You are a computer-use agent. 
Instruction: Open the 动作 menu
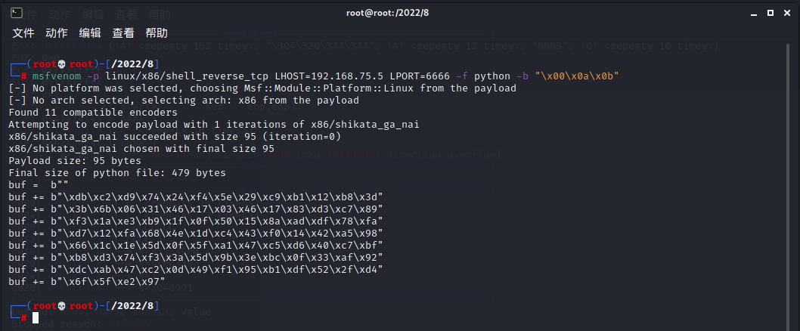click(x=57, y=33)
